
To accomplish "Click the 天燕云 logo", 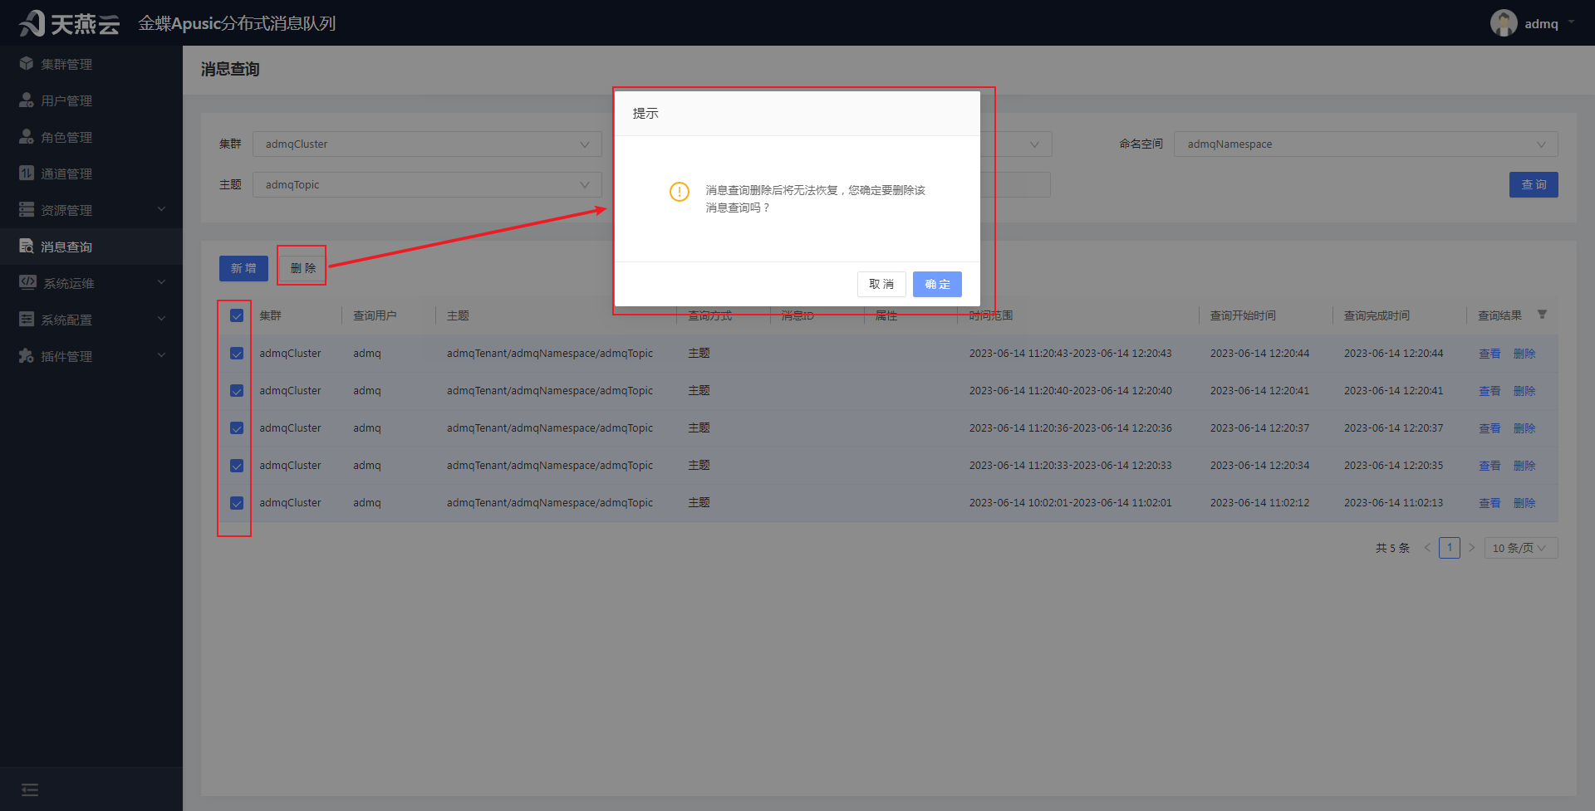I will coord(70,23).
